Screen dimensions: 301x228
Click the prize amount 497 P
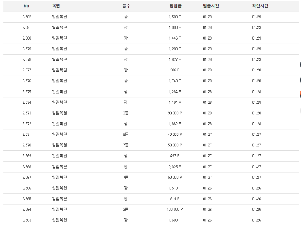[x=175, y=156]
